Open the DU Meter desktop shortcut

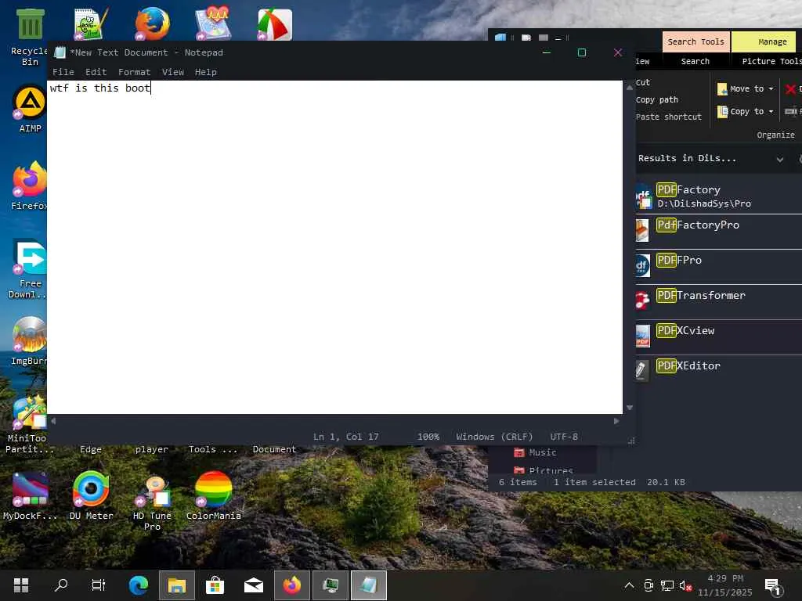(91, 495)
